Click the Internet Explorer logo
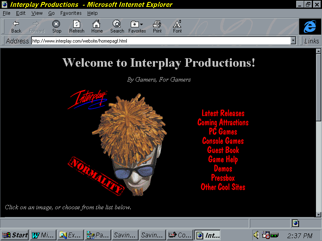Viewport: 322px width, 241px height. pos(310,27)
